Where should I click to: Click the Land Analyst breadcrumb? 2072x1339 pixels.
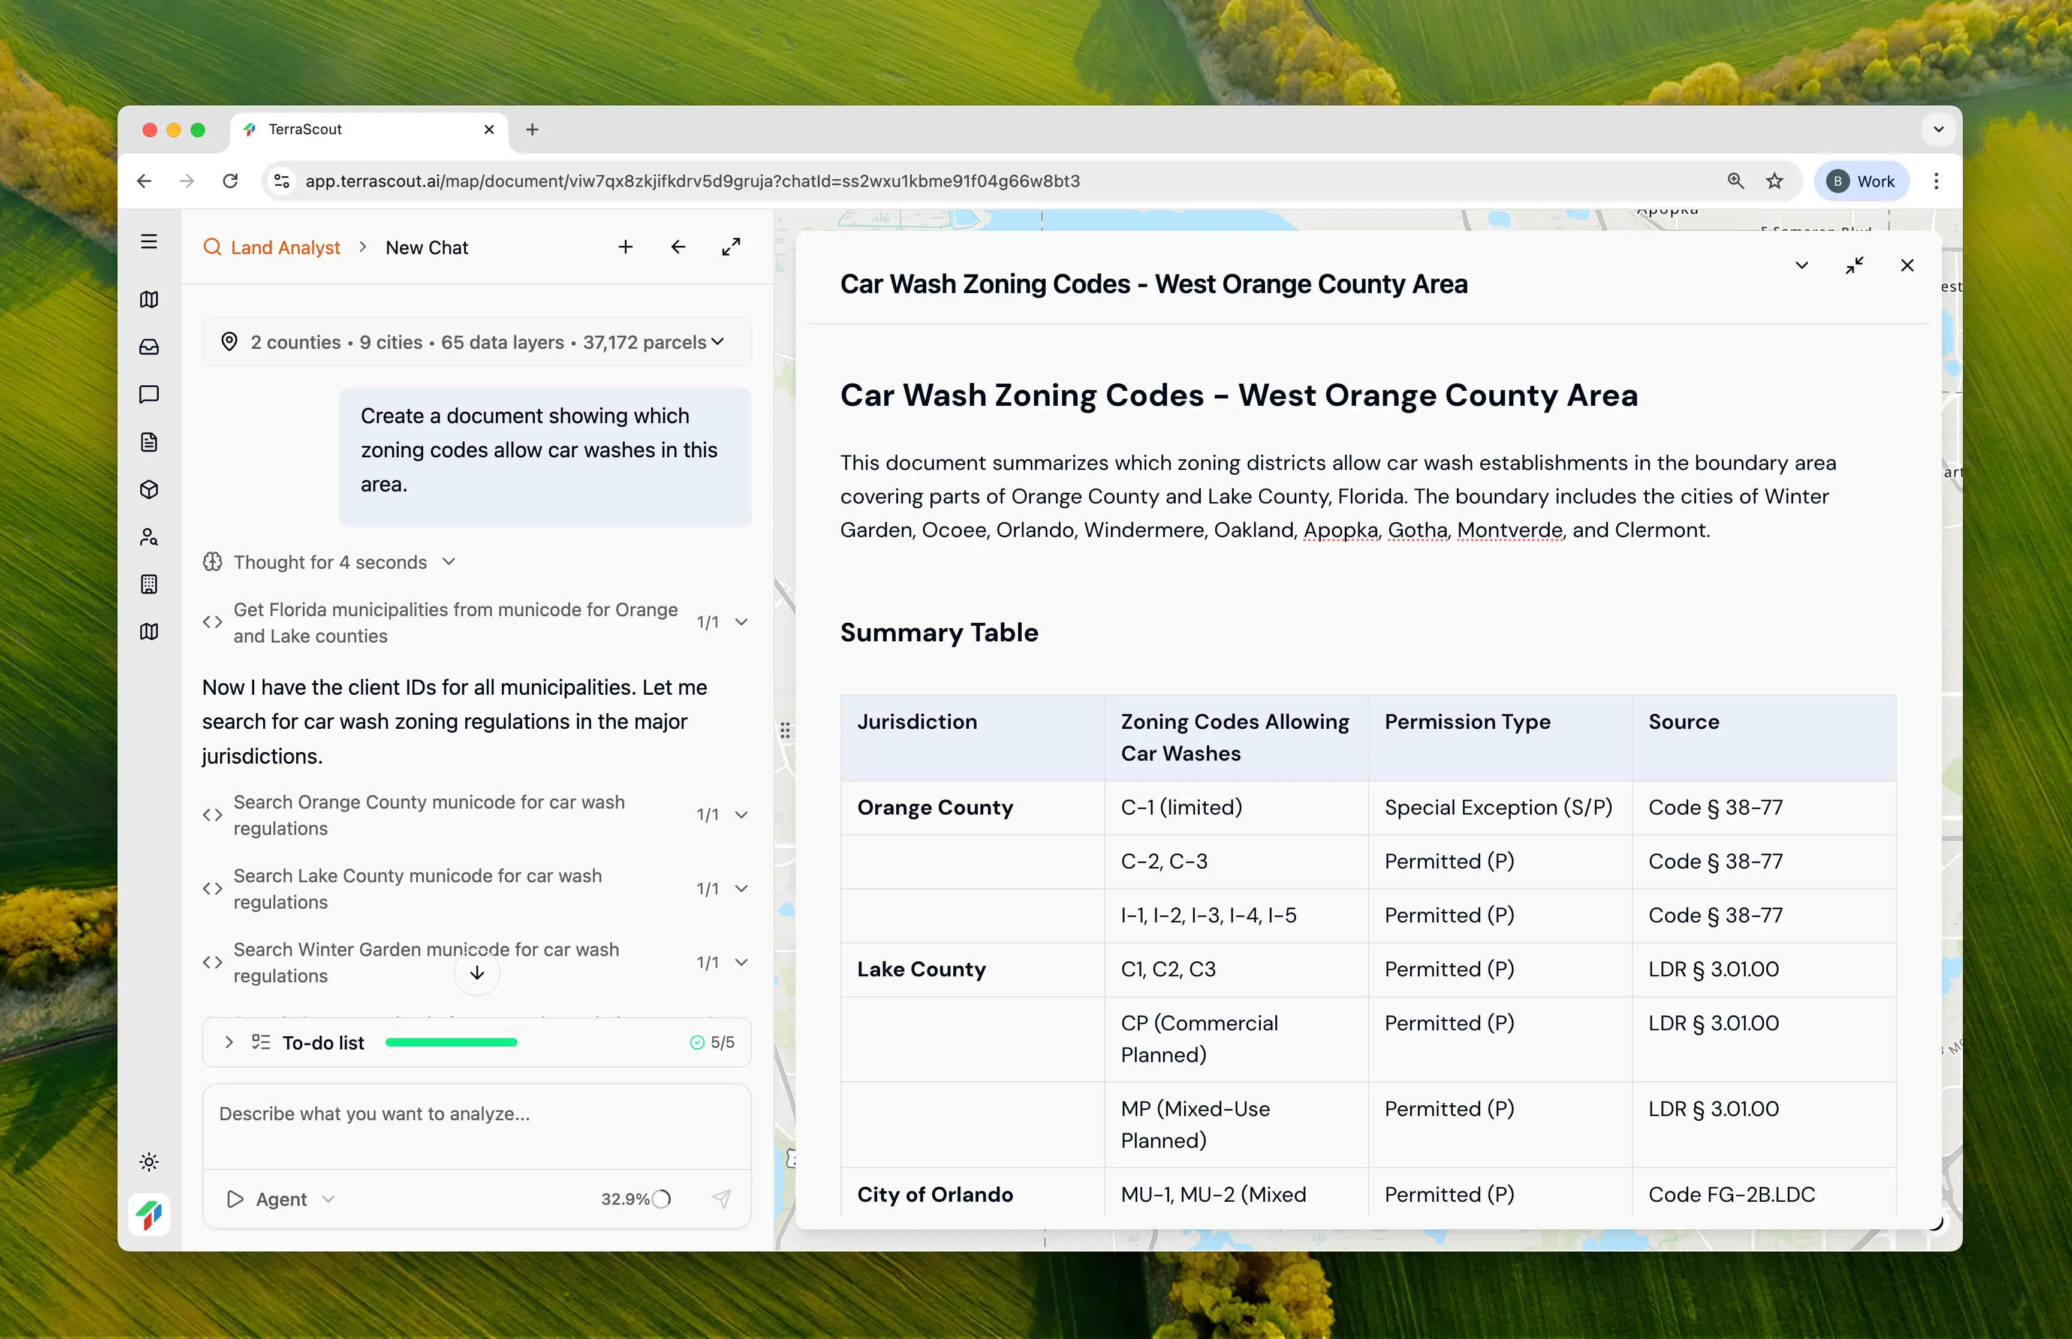point(284,247)
